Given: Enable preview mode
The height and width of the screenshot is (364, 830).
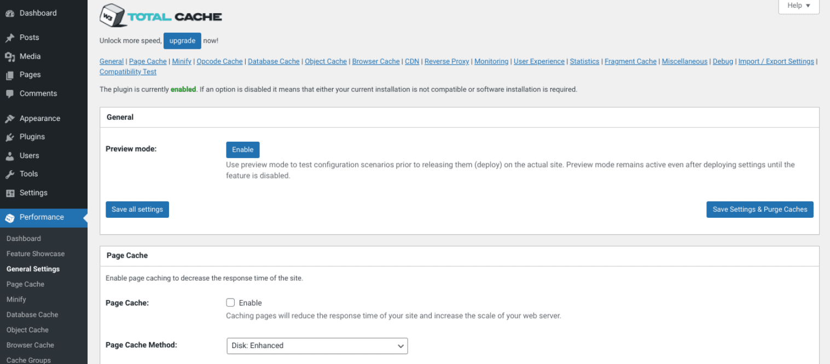Looking at the screenshot, I should (242, 149).
